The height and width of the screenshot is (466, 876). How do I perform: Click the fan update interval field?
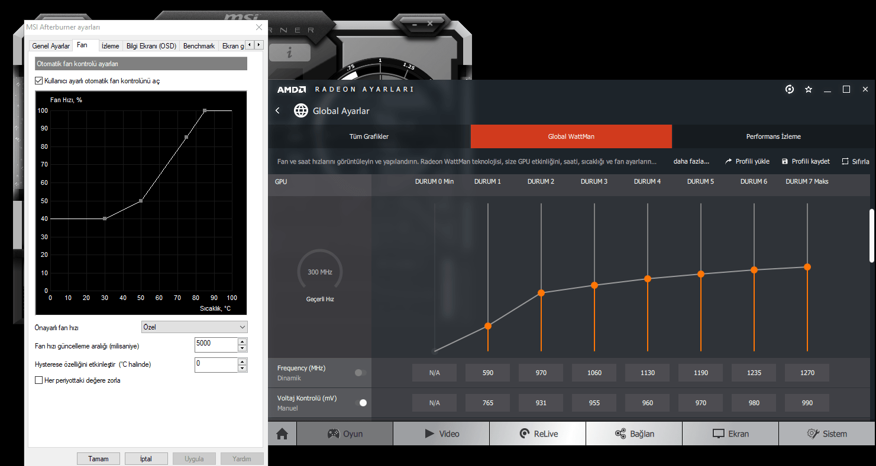(x=216, y=345)
